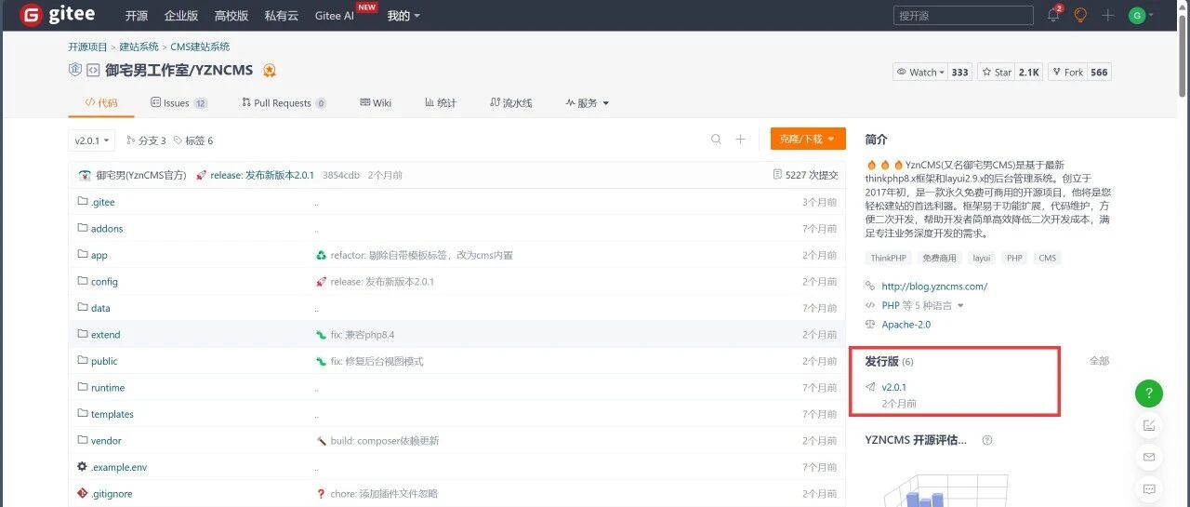Click the floating mail icon

(x=1149, y=457)
